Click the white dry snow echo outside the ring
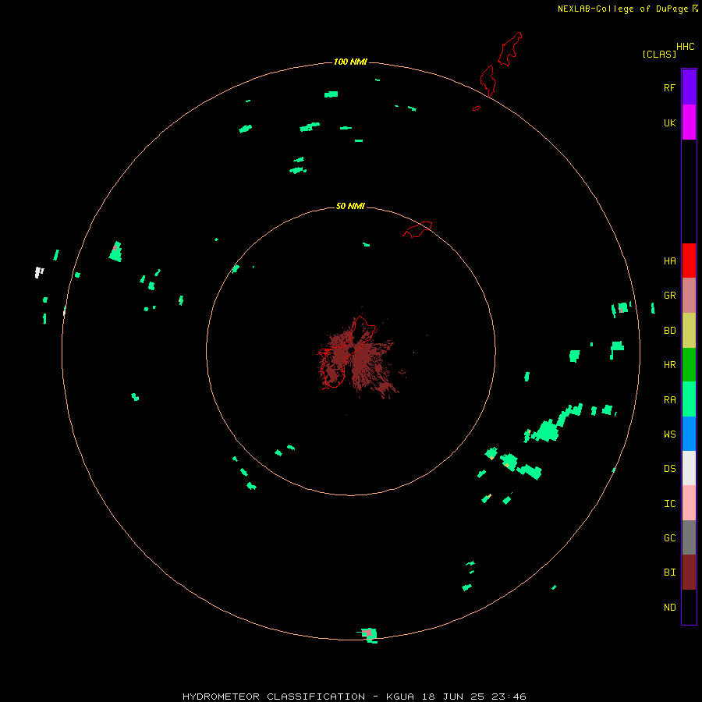 (39, 271)
